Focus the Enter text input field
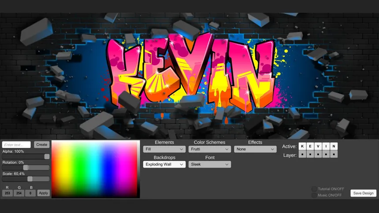This screenshot has height=213, width=379. point(16,145)
